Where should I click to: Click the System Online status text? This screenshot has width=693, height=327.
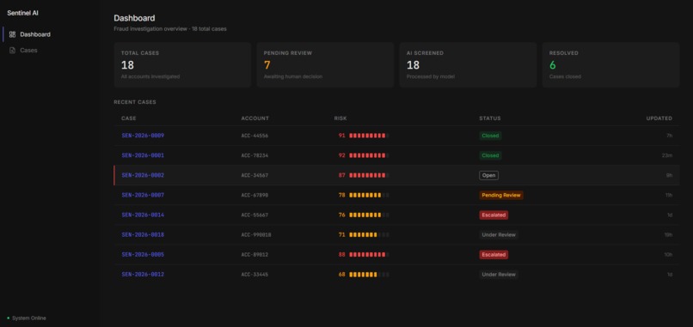point(28,318)
